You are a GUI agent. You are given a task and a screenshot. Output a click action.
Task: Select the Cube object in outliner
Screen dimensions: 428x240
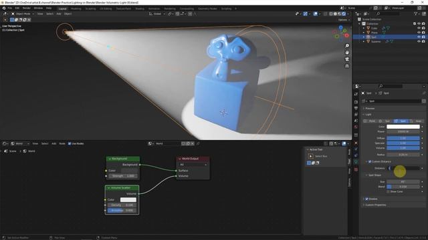pos(374,28)
